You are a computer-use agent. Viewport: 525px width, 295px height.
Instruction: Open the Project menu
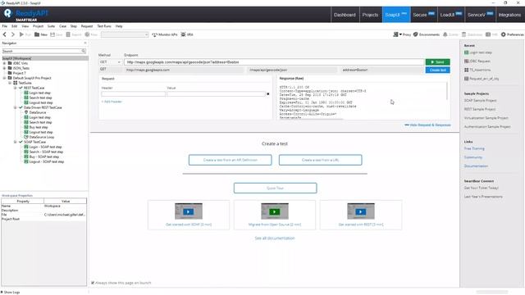click(38, 26)
